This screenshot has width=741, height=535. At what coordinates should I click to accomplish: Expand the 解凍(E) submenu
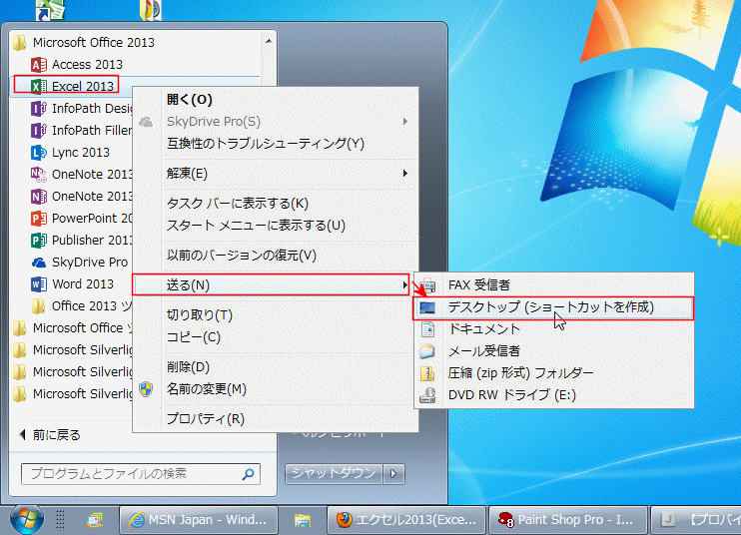click(275, 174)
